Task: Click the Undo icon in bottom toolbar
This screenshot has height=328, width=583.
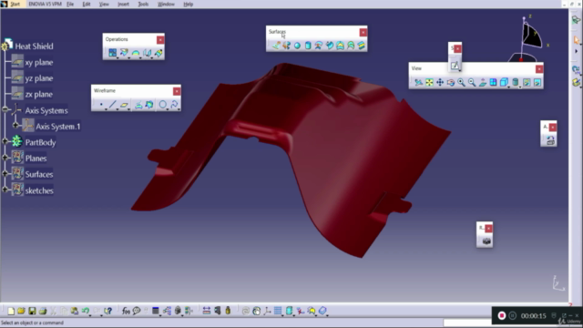Action: tap(86, 311)
